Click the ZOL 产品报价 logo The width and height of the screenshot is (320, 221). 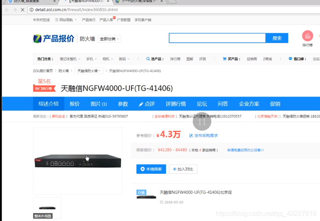[x=54, y=39]
